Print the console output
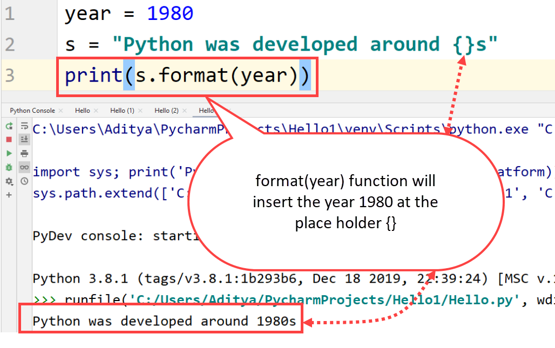 pos(24,153)
